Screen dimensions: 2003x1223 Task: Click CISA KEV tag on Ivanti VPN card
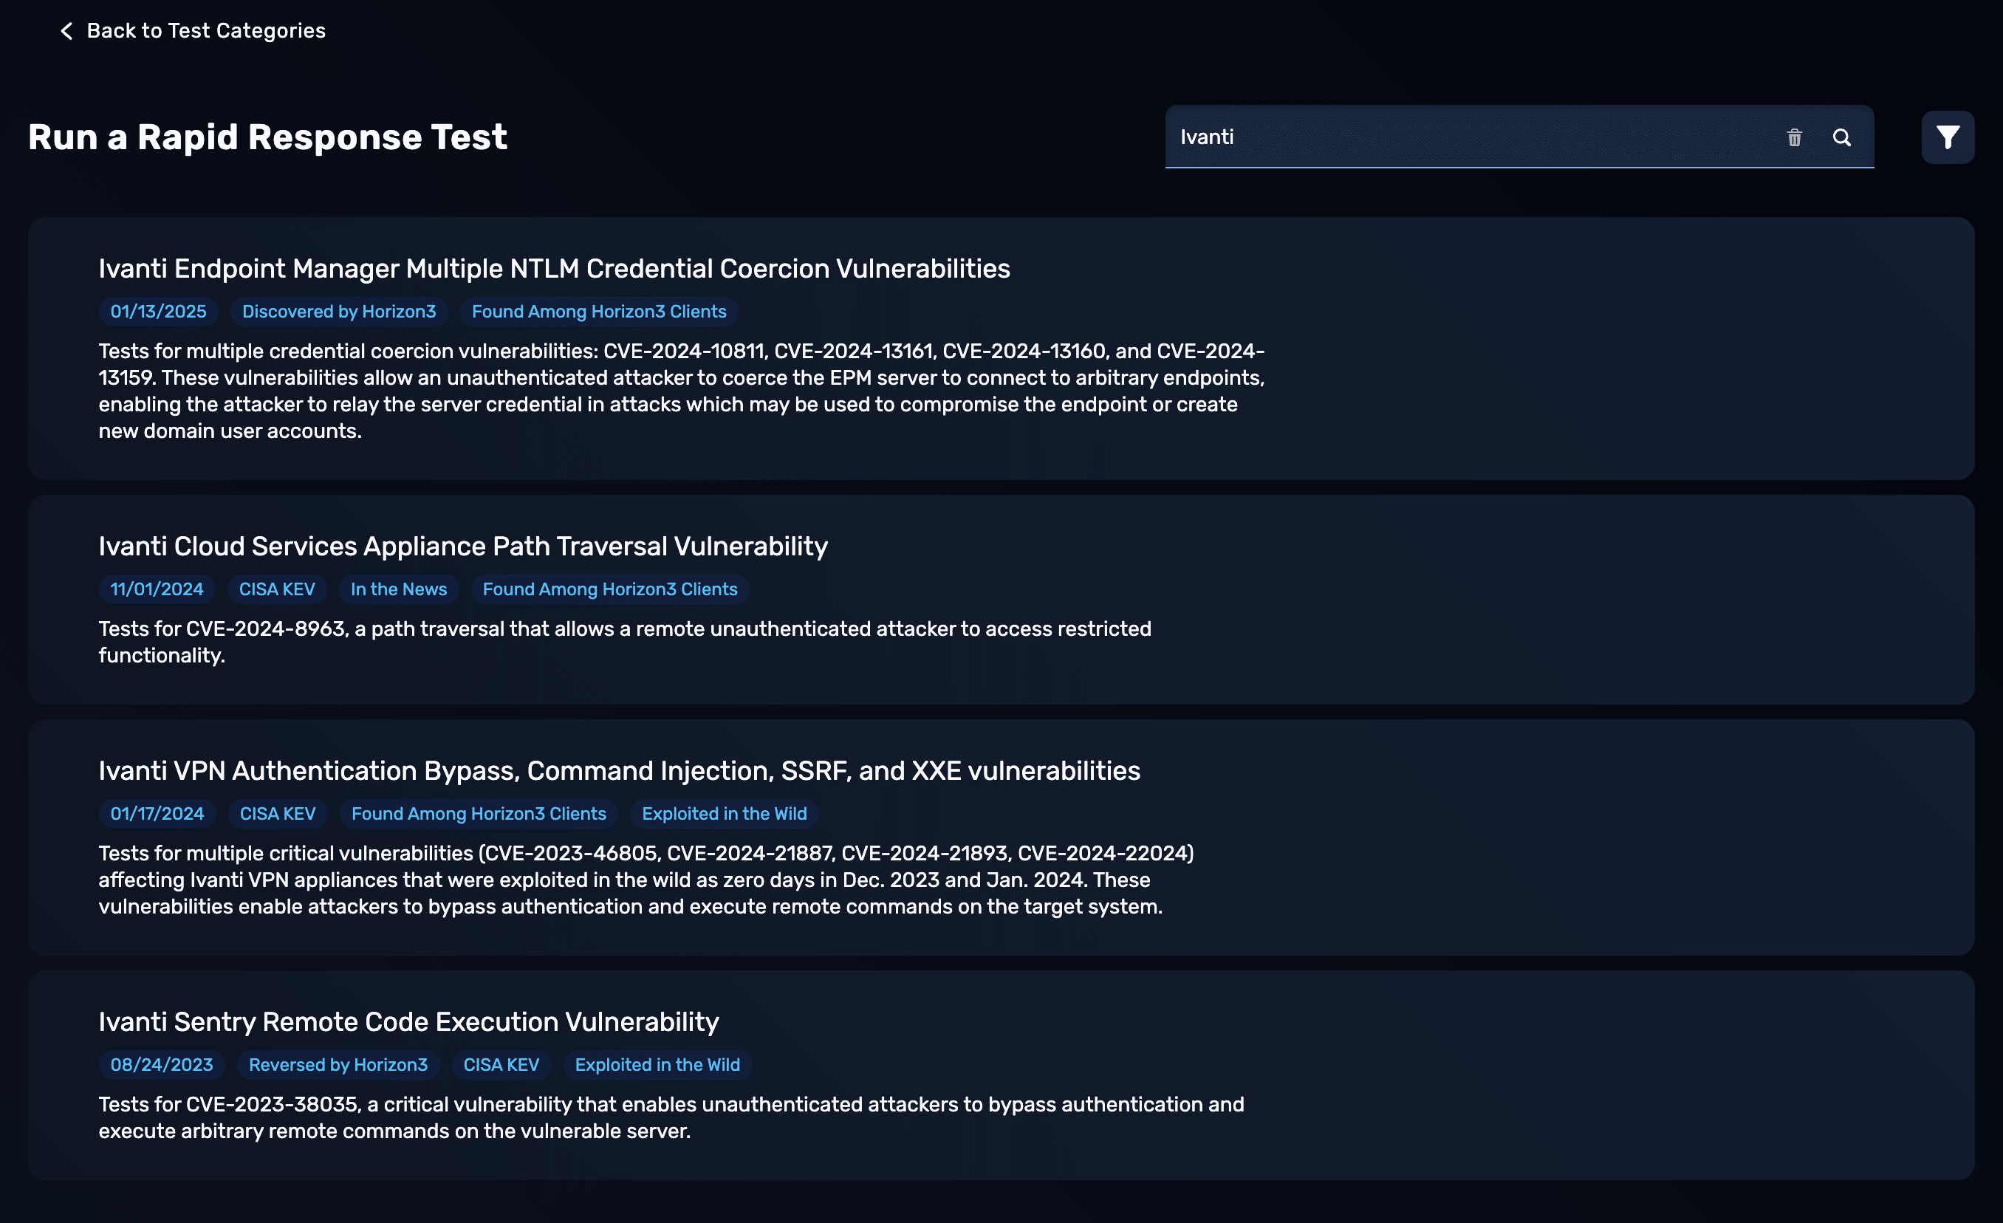(x=277, y=815)
